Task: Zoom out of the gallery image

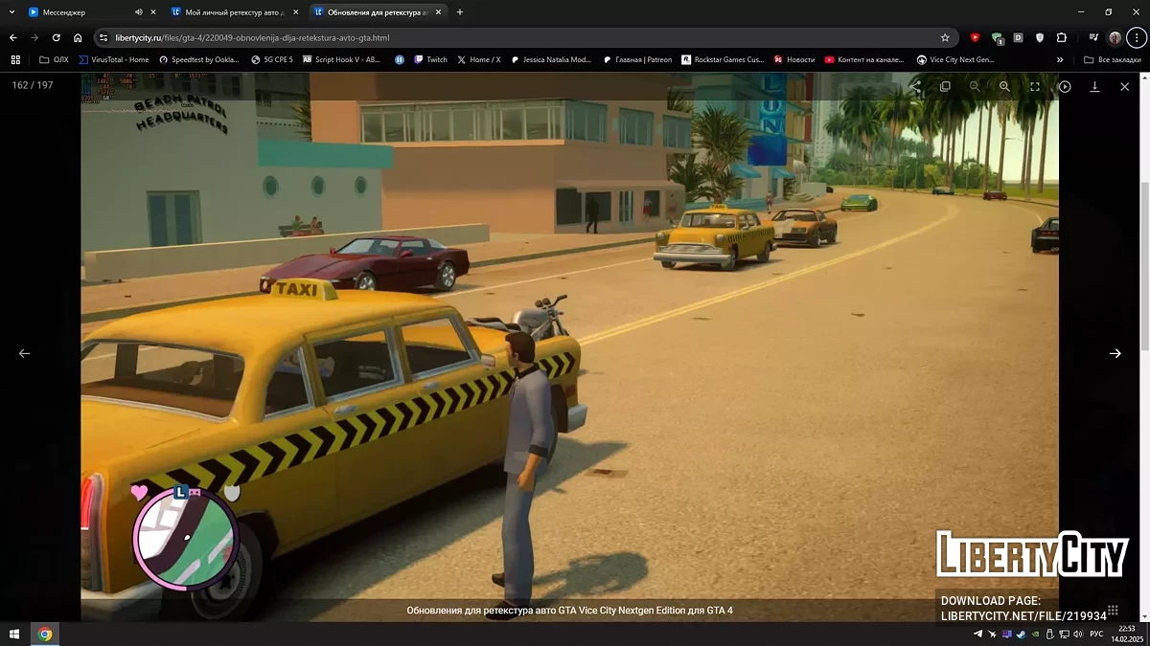Action: pyautogui.click(x=975, y=86)
